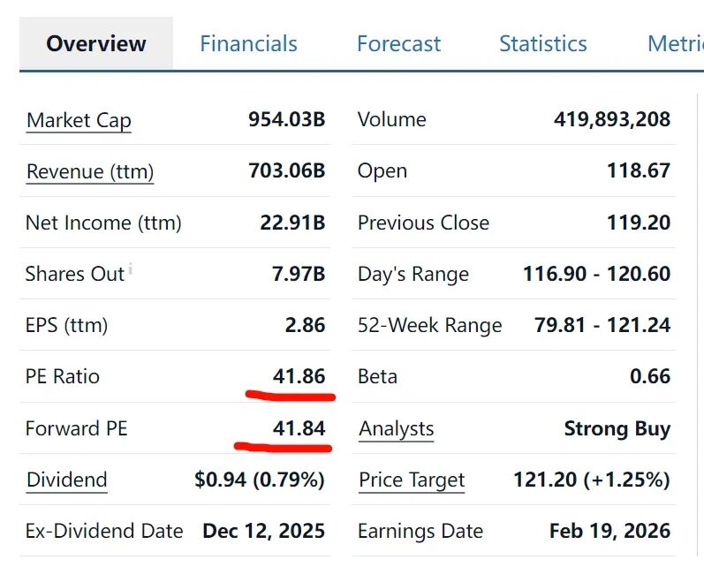
Task: Click the Market Cap value 954.03B
Action: click(286, 120)
